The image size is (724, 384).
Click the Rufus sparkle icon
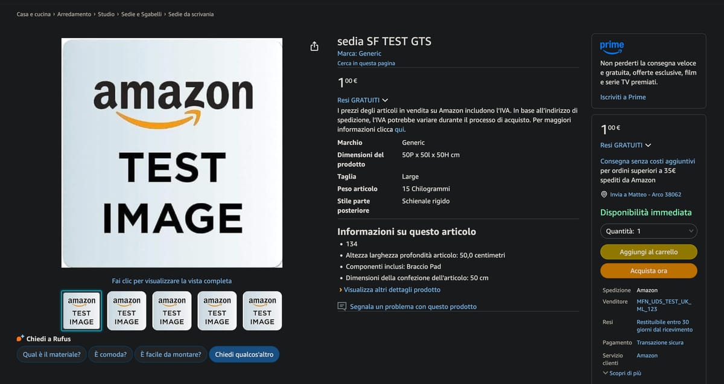click(x=21, y=338)
